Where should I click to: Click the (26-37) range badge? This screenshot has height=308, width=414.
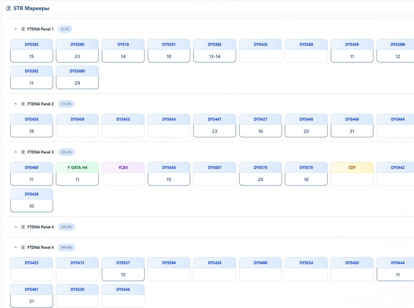click(x=66, y=152)
